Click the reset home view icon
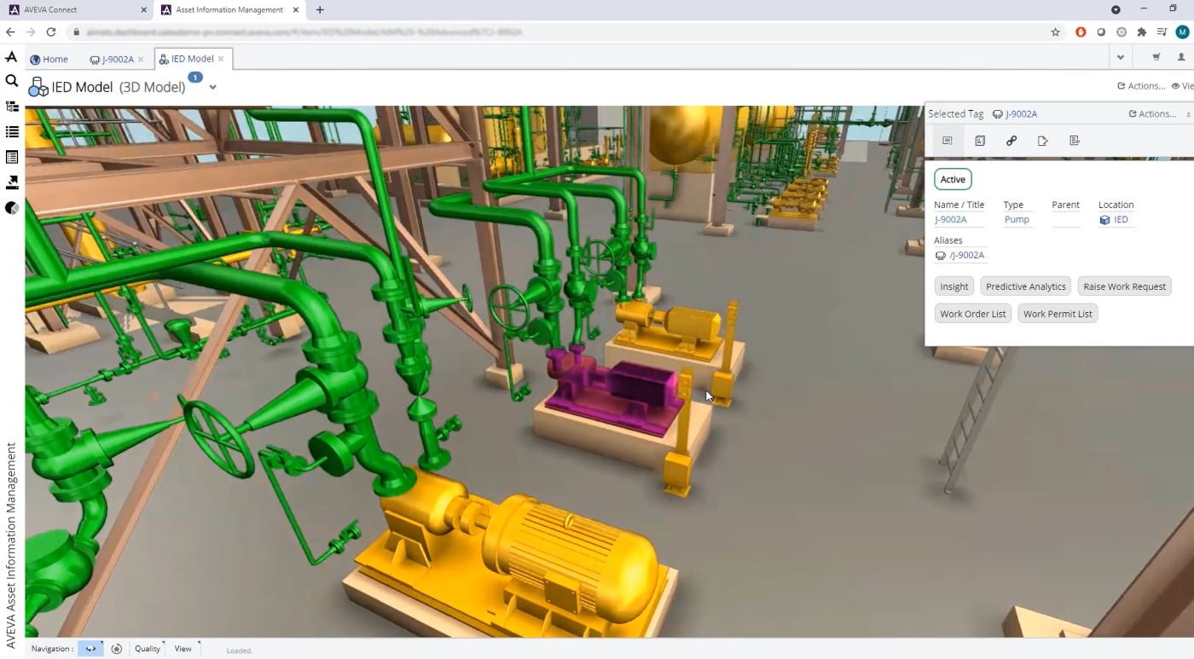 (117, 649)
